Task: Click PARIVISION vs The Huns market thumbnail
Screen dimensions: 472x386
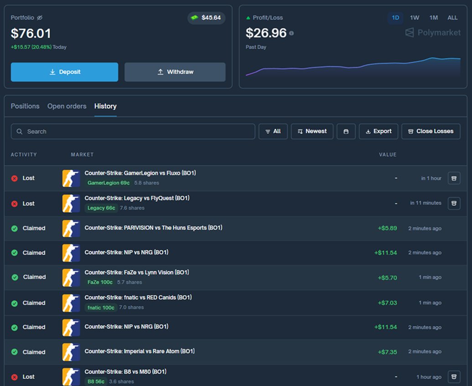Action: click(71, 228)
